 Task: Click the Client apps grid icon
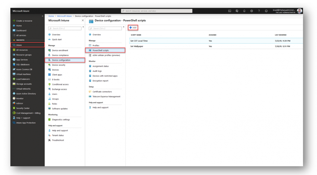[x=49, y=75]
